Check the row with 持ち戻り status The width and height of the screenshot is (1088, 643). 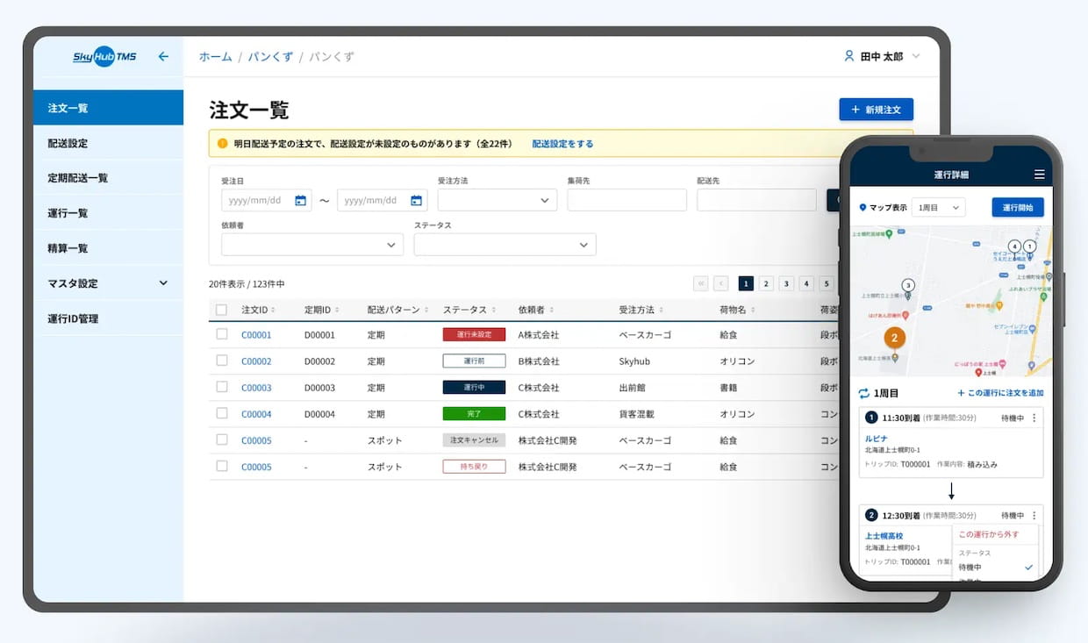222,466
